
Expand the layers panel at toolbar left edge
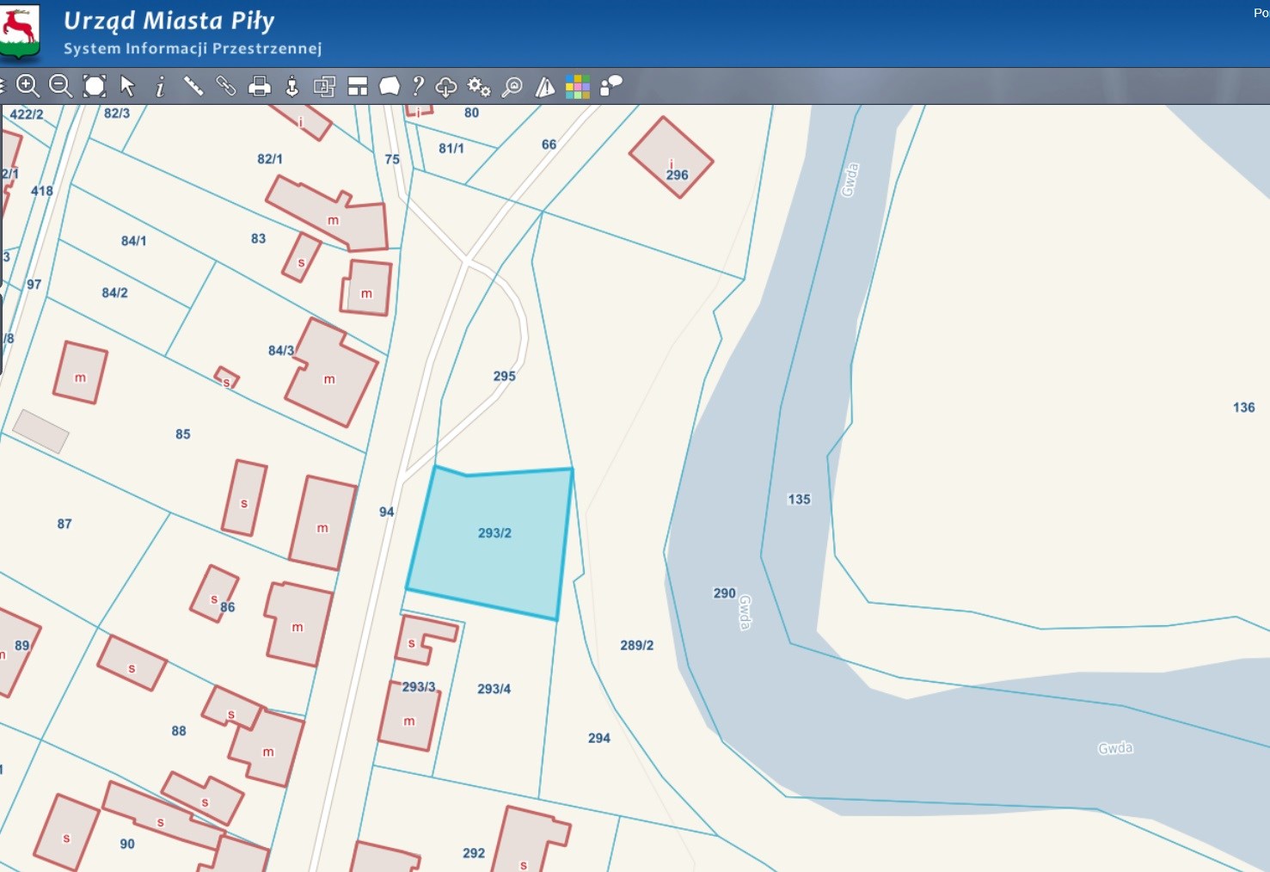3,86
